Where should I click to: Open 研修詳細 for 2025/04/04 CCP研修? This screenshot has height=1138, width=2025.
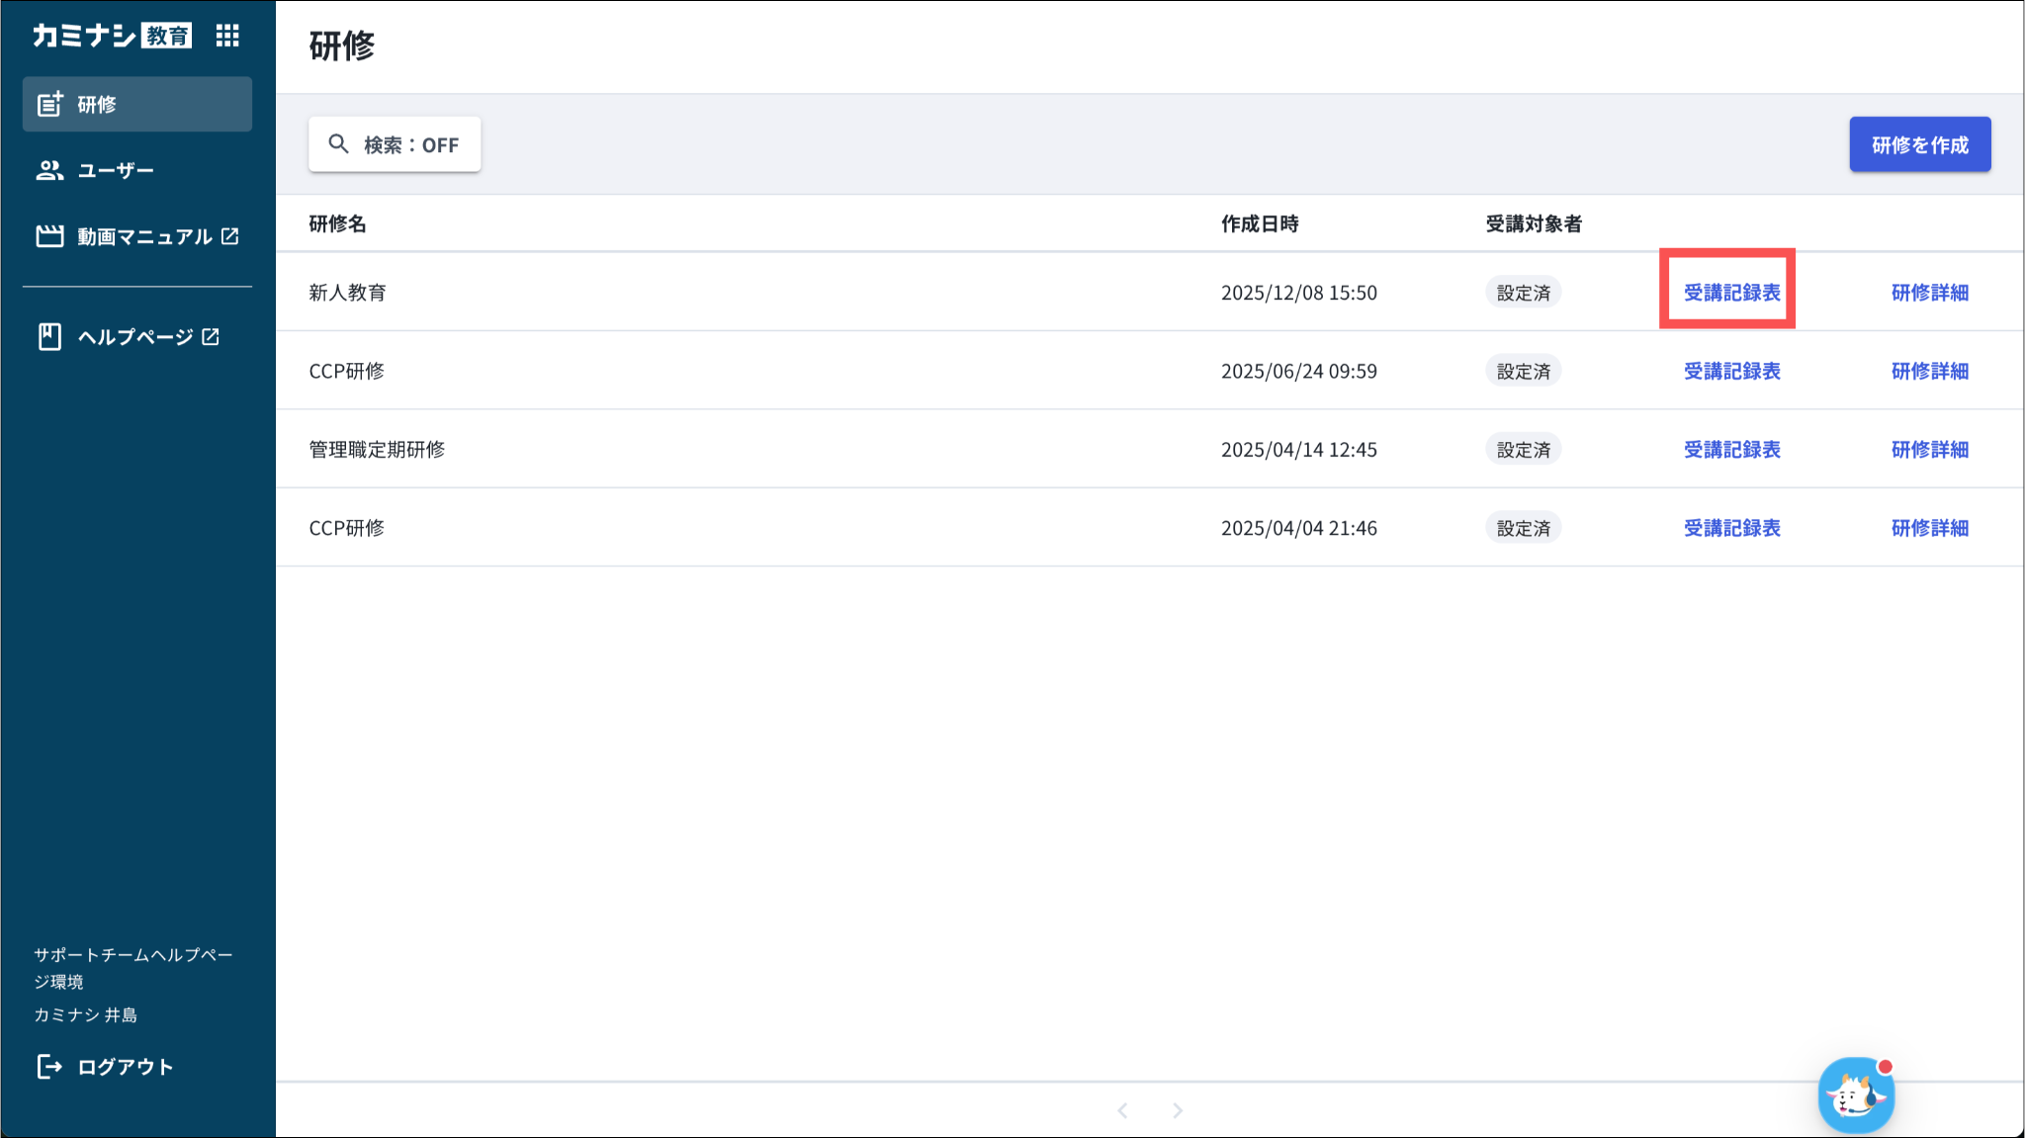click(1929, 528)
